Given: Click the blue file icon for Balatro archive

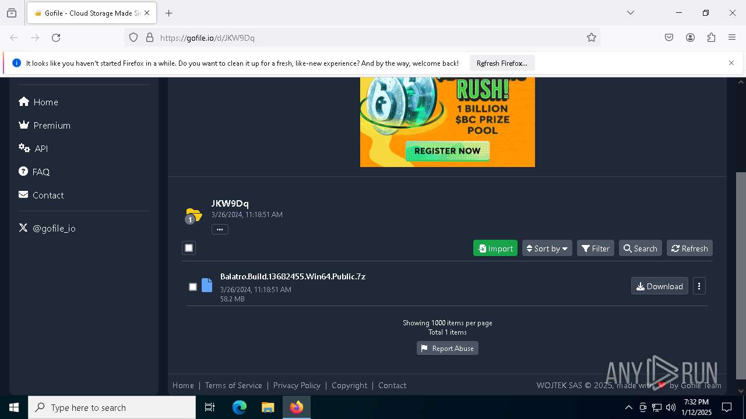Looking at the screenshot, I should point(207,285).
